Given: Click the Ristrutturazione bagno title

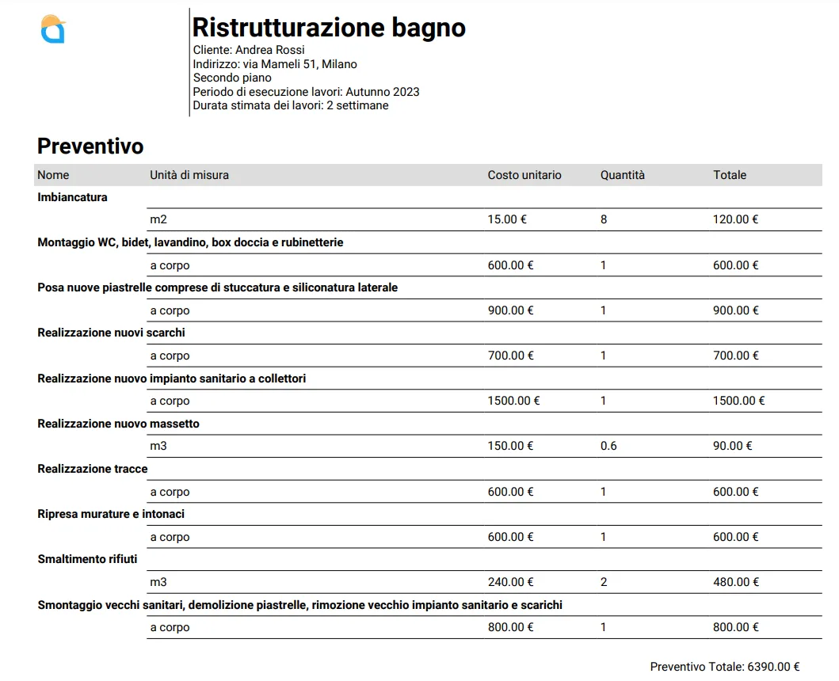Looking at the screenshot, I should 329,28.
